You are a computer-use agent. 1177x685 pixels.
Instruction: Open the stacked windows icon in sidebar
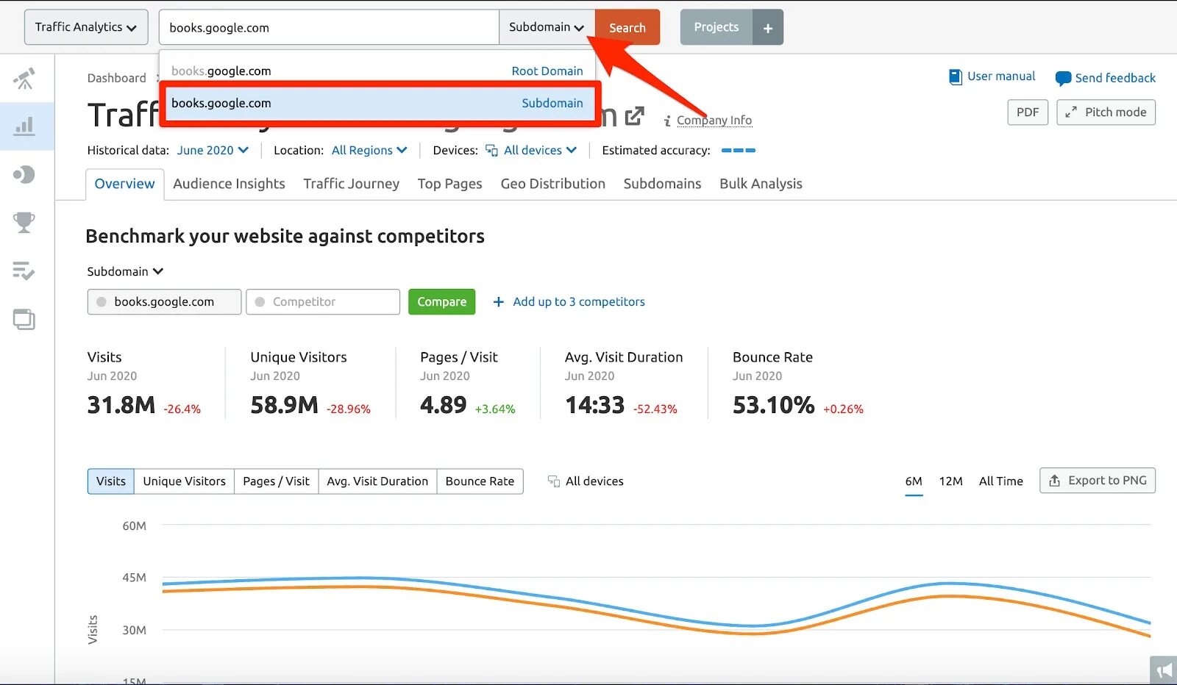tap(24, 319)
